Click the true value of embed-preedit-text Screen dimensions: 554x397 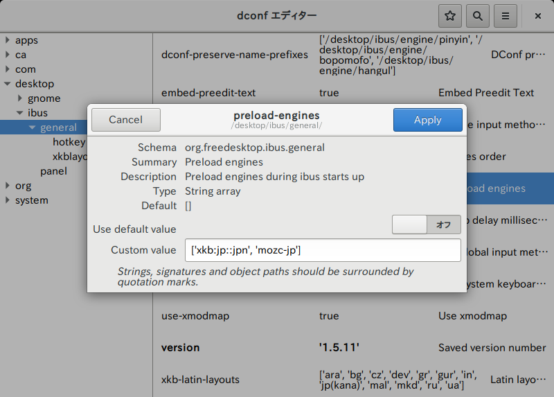click(x=329, y=93)
